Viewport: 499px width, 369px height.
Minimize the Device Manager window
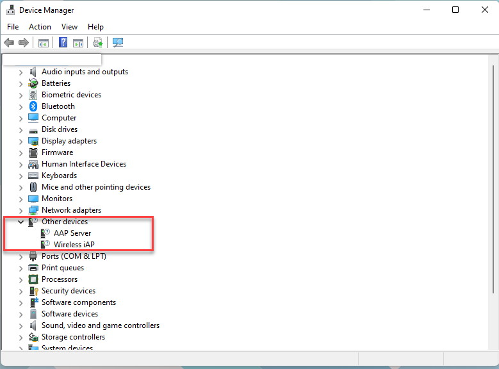click(427, 10)
